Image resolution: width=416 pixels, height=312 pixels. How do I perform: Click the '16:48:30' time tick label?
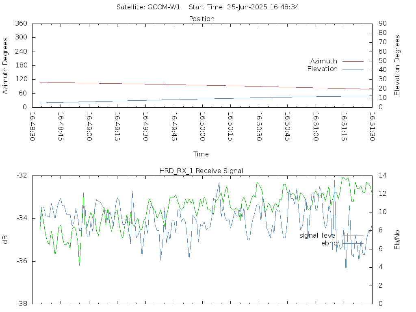(x=32, y=127)
